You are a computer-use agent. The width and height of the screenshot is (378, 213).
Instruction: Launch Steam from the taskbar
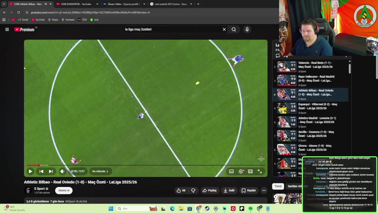(207, 209)
